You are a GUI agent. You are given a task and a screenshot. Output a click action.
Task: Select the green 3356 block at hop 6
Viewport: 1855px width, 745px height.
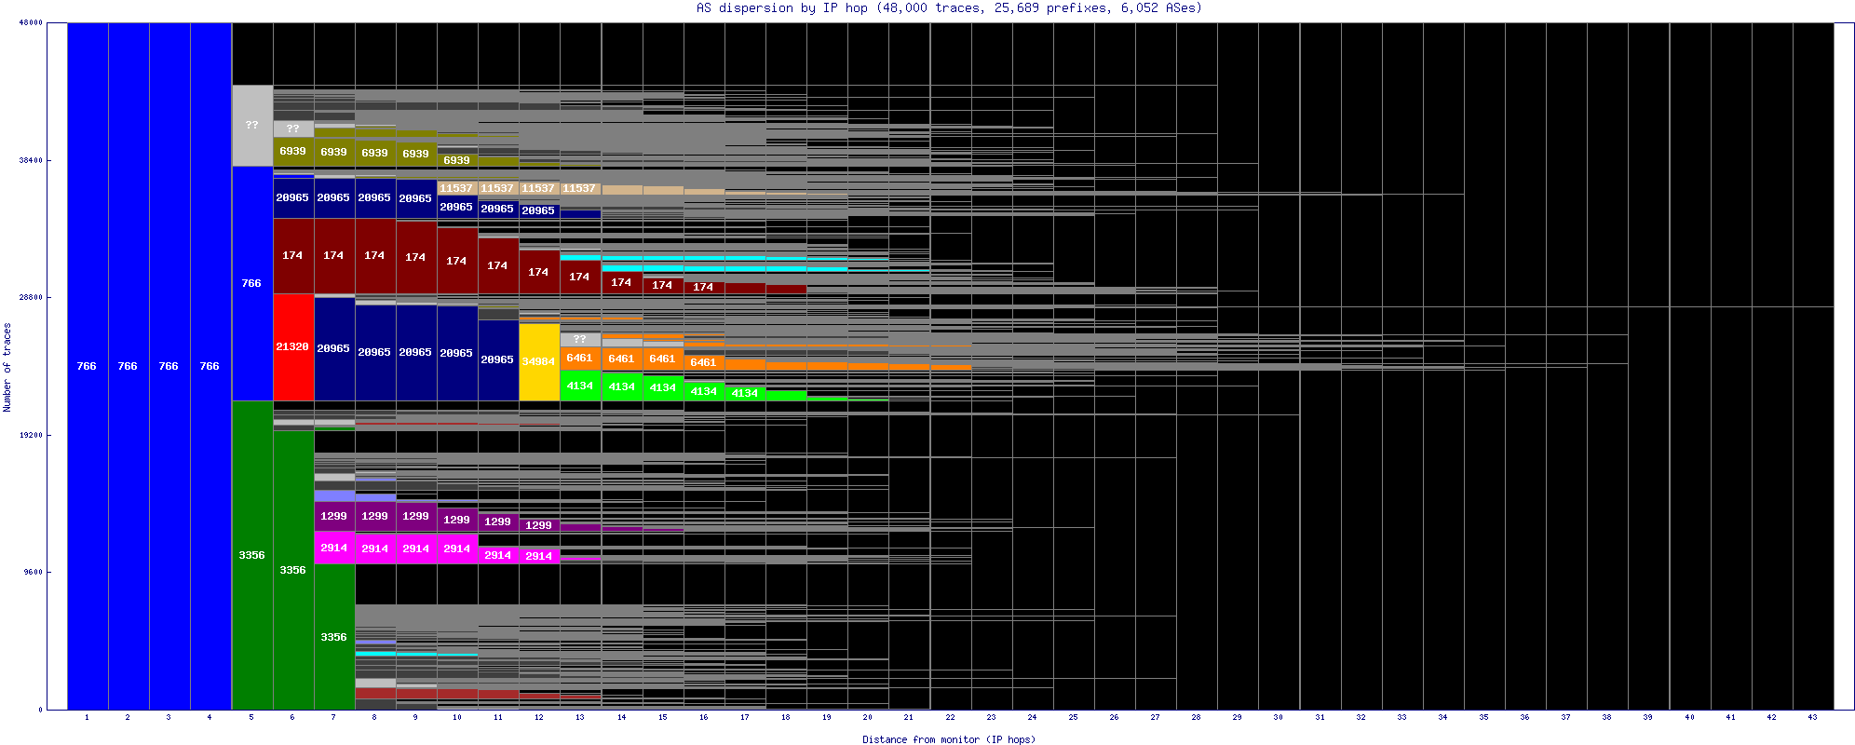tap(293, 570)
